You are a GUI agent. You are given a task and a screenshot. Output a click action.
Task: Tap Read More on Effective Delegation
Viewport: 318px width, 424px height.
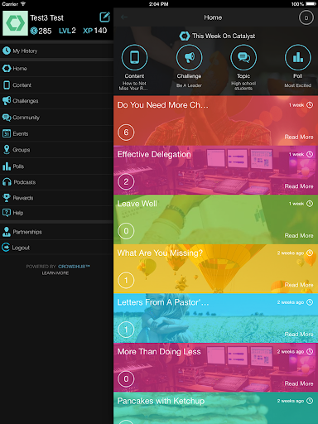point(299,186)
